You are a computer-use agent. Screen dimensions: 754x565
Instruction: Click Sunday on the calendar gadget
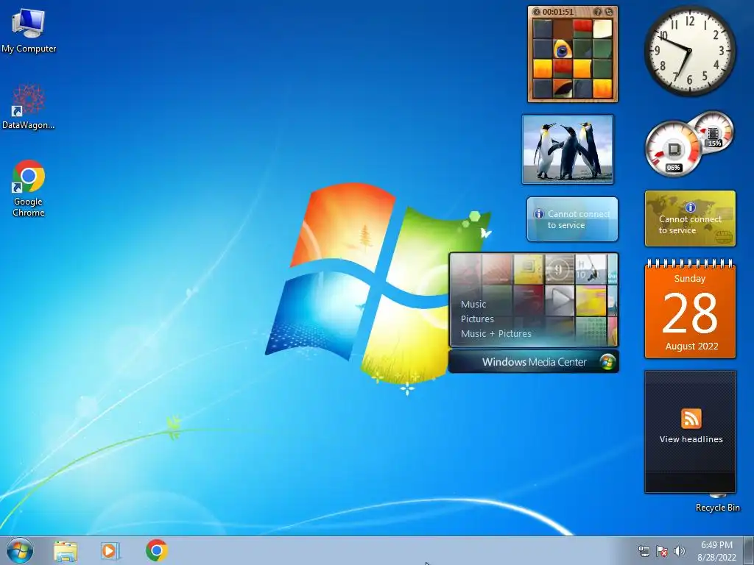click(690, 279)
